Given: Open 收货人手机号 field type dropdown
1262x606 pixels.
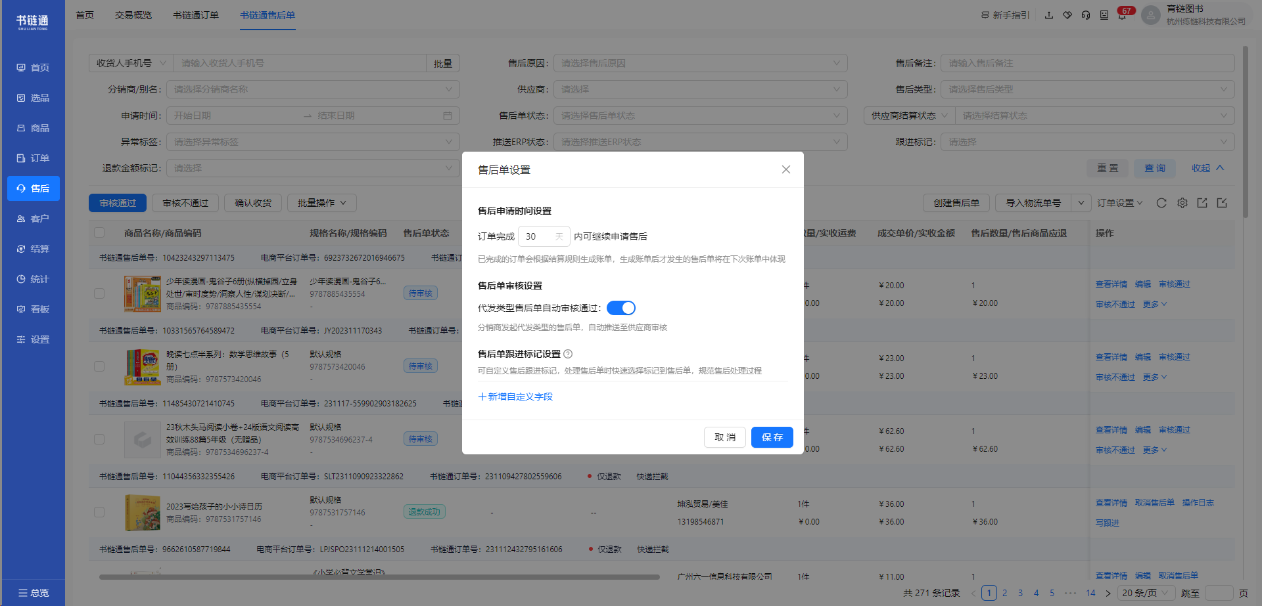Looking at the screenshot, I should tap(131, 63).
